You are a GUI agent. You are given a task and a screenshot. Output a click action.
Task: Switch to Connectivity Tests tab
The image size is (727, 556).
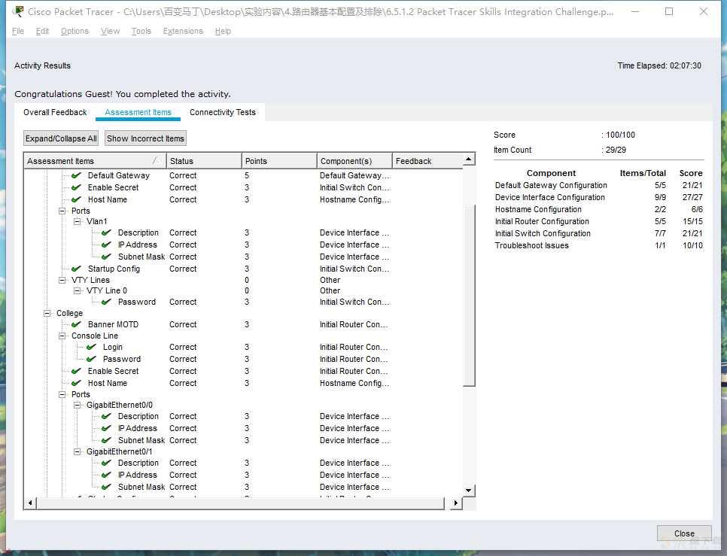(223, 112)
